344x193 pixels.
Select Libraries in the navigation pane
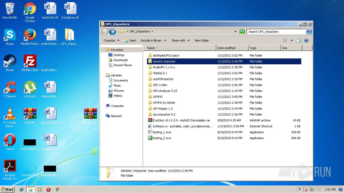pos(116,75)
